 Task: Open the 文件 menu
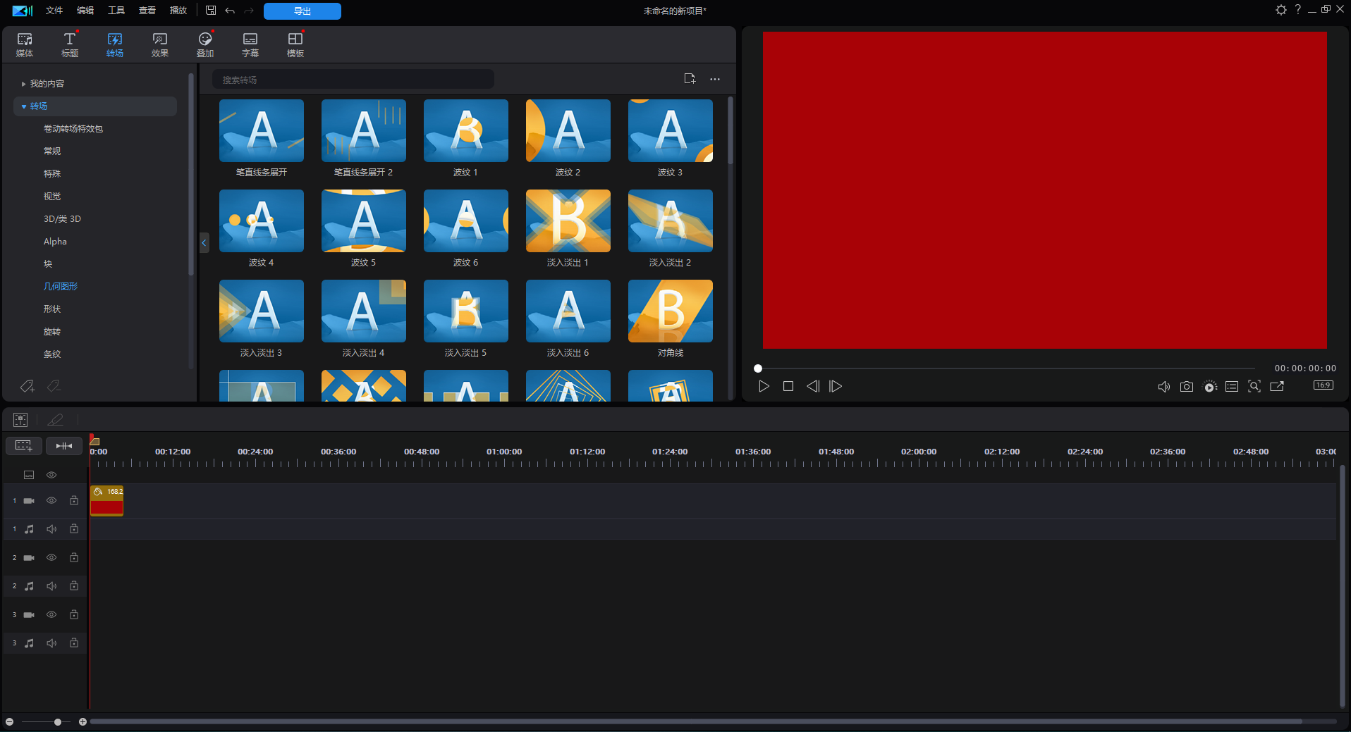[x=54, y=11]
